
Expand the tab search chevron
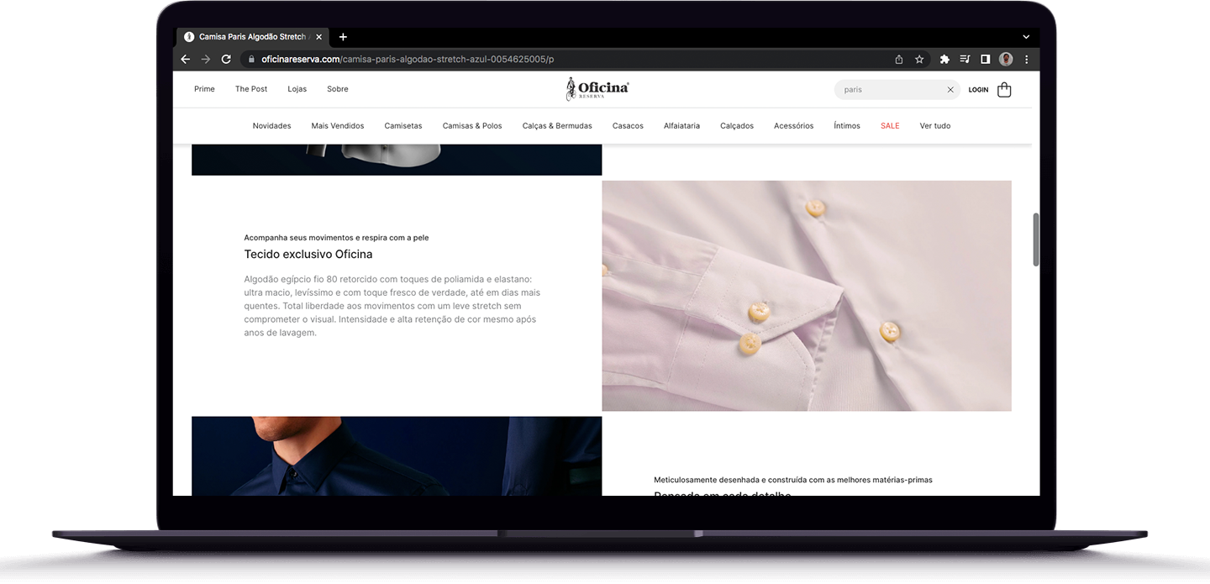[1026, 37]
